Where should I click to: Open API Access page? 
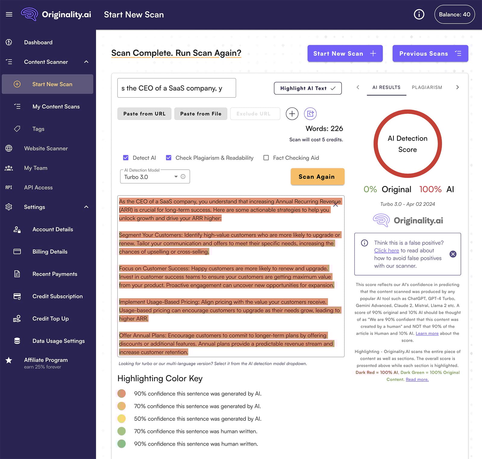click(x=38, y=187)
